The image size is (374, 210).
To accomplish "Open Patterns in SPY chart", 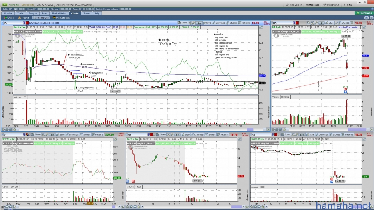I will [97, 134].
